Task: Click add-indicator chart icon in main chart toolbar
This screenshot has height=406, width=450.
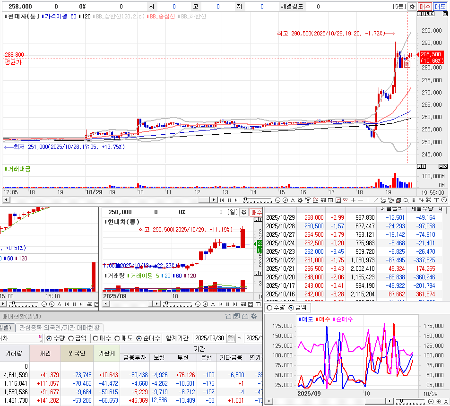Action: [315, 200]
